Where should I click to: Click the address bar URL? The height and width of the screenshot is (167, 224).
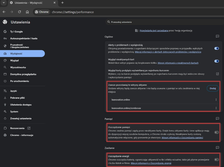point(73,12)
